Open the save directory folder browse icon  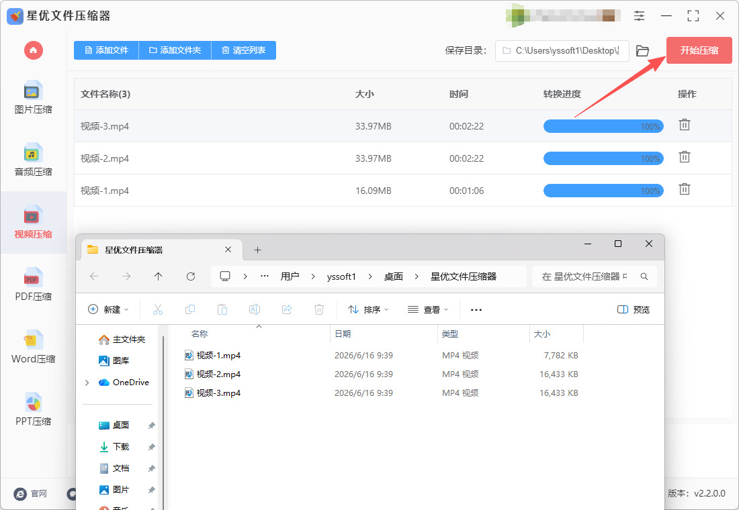point(642,50)
